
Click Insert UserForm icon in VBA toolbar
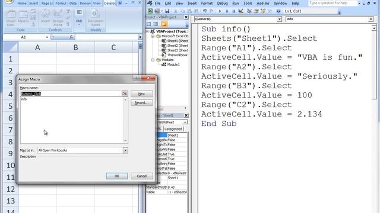coord(157,11)
